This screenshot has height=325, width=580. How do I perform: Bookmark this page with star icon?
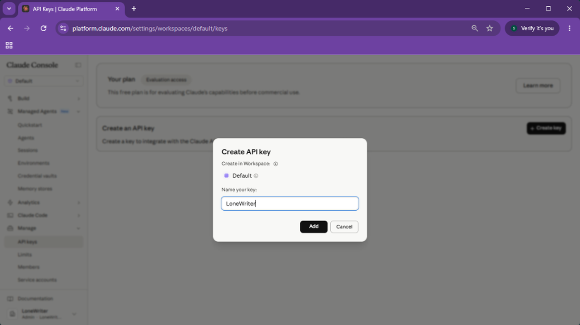pos(490,28)
